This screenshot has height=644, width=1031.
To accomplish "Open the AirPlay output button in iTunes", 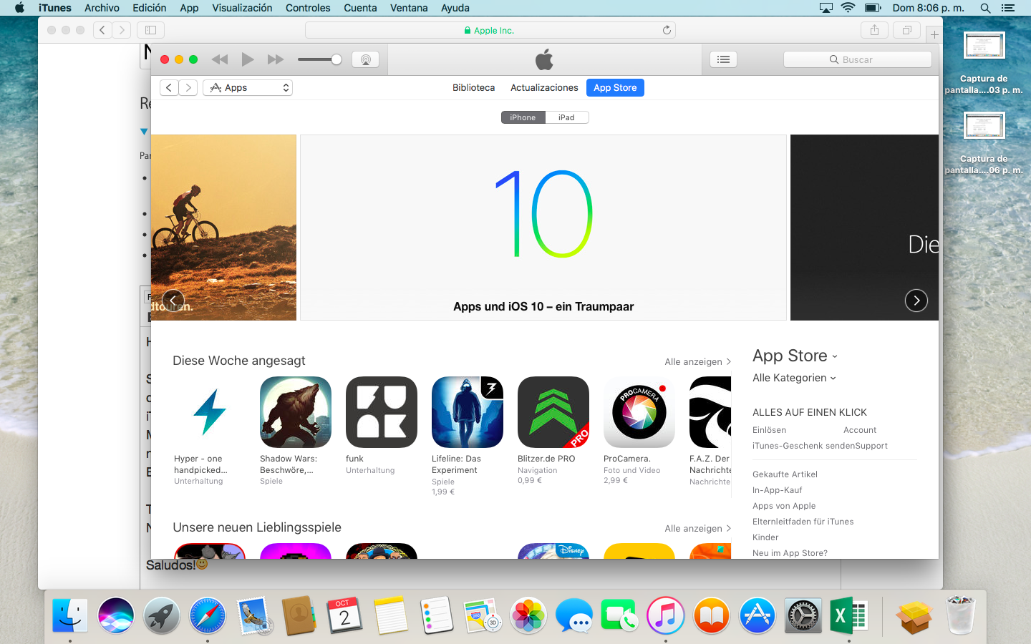I will tap(366, 59).
